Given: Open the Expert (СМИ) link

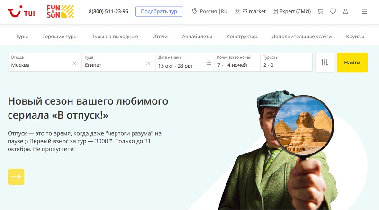Looking at the screenshot, I should point(292,11).
